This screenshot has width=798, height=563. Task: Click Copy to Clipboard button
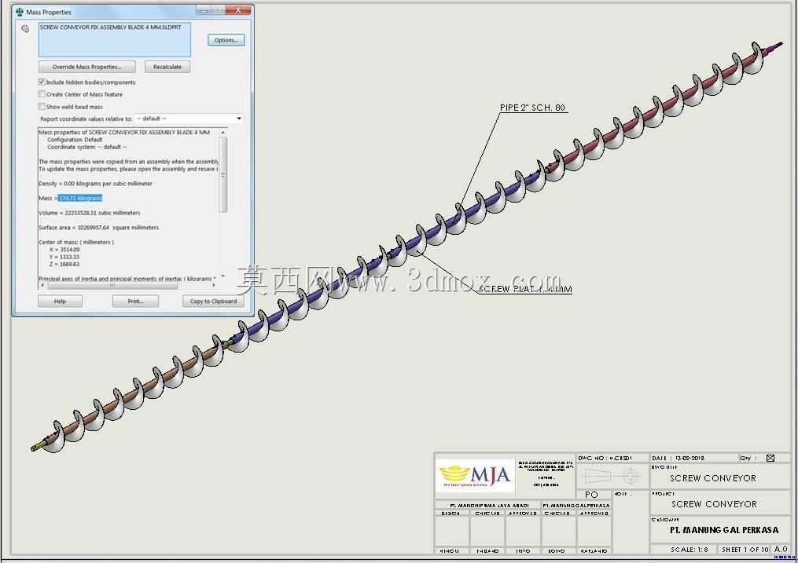[x=213, y=302]
